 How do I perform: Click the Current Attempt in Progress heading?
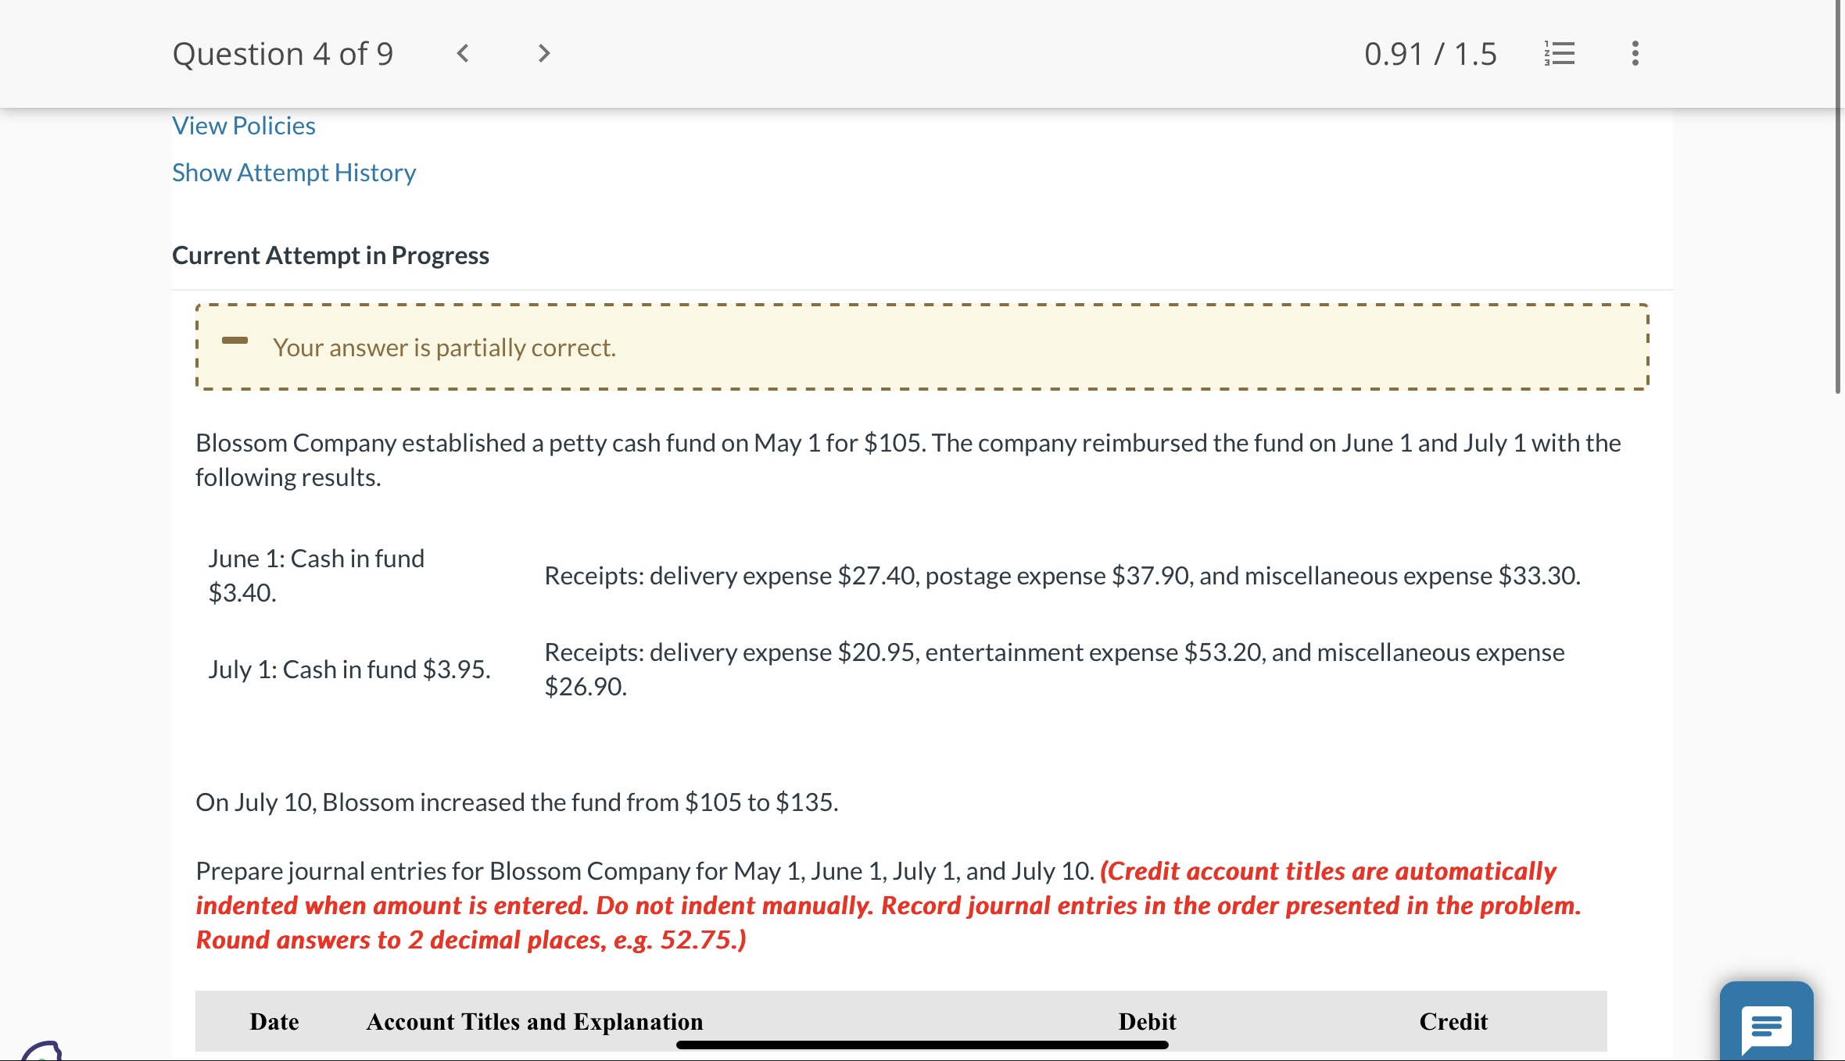(x=331, y=255)
